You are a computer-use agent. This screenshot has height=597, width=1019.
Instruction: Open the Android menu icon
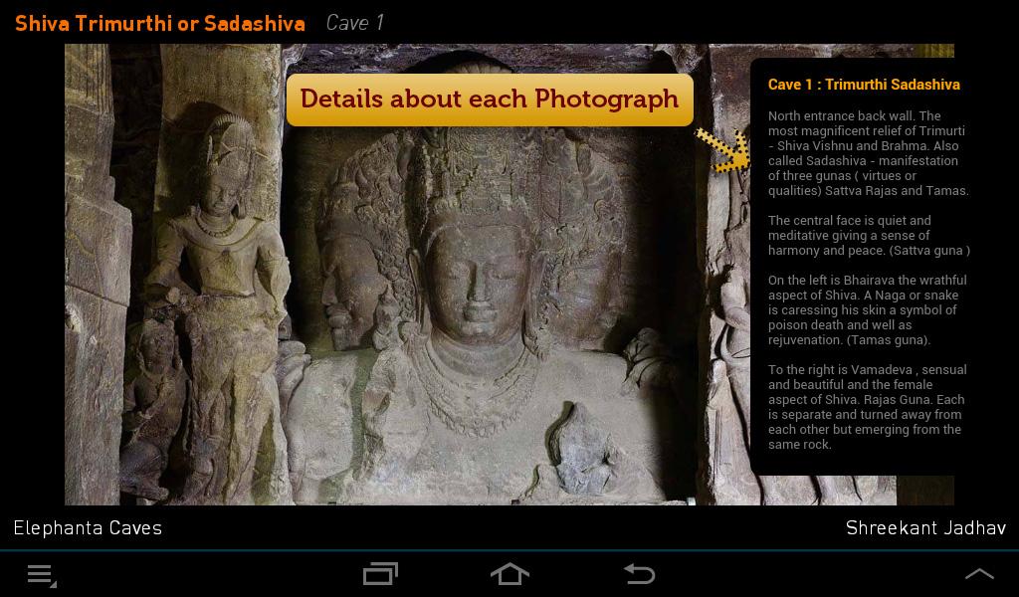point(42,575)
